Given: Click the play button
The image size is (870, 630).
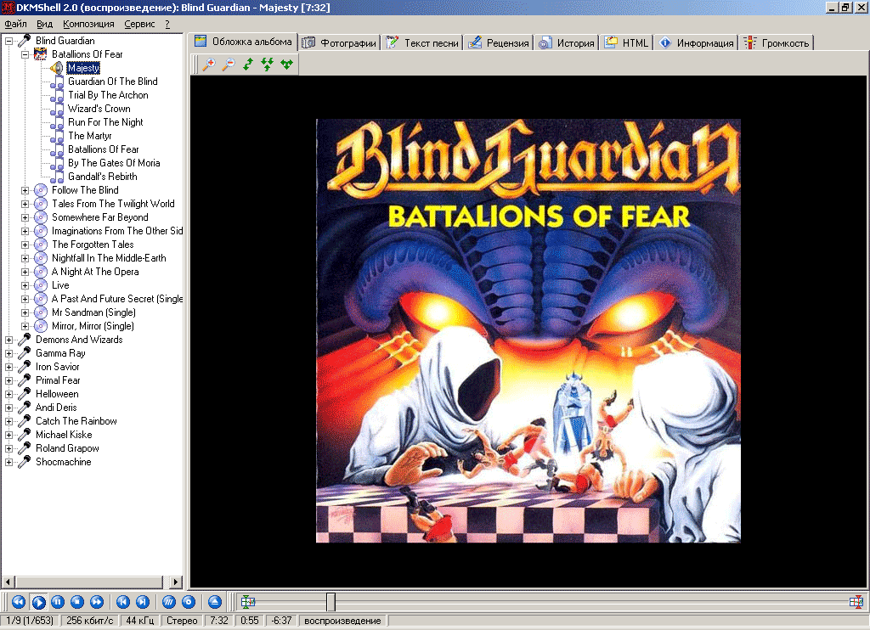Looking at the screenshot, I should click(x=38, y=602).
